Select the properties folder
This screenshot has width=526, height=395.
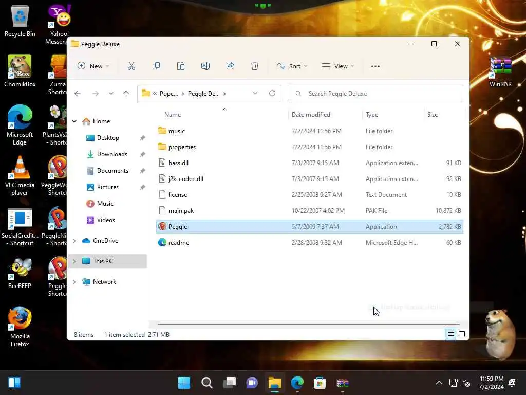[310, 147]
